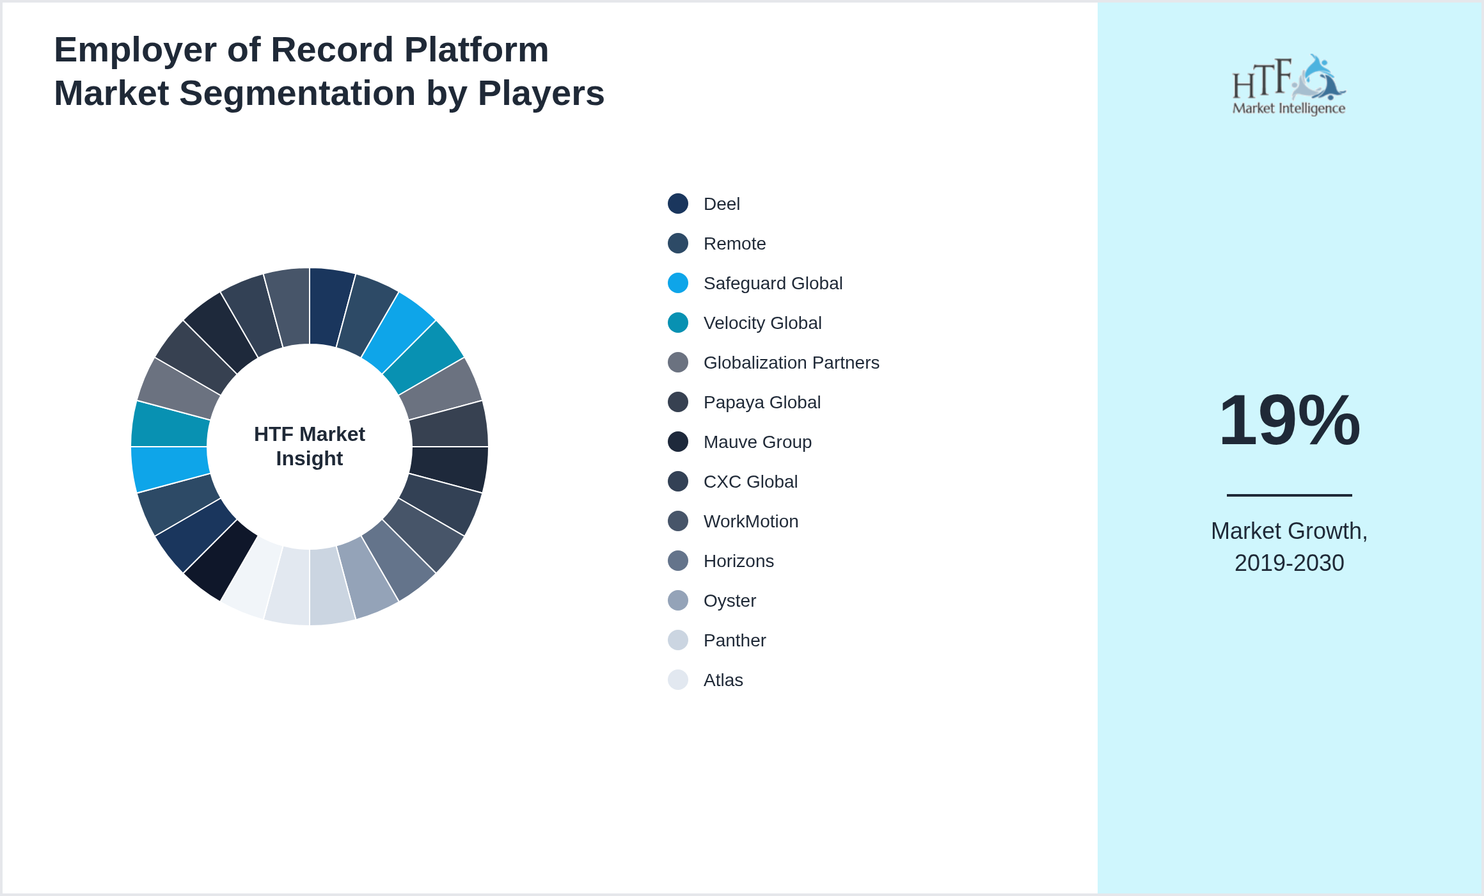Click the Safeguard Global legend color dot
Viewport: 1484px width, 896px height.
(x=678, y=283)
